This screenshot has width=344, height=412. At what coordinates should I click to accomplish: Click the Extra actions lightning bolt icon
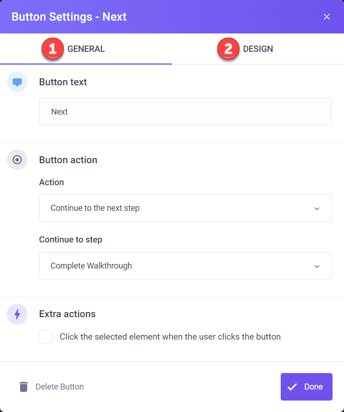pyautogui.click(x=17, y=314)
